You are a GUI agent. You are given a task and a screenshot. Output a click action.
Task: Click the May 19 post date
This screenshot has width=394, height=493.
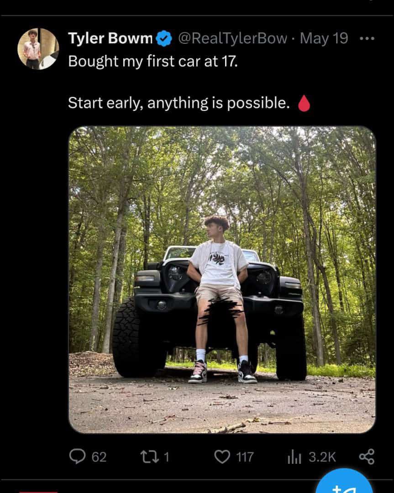(324, 39)
